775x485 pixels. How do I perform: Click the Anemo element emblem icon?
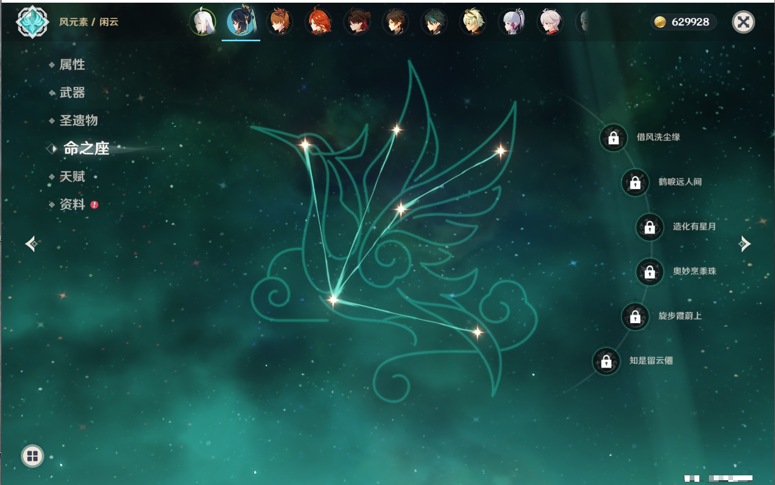32,22
